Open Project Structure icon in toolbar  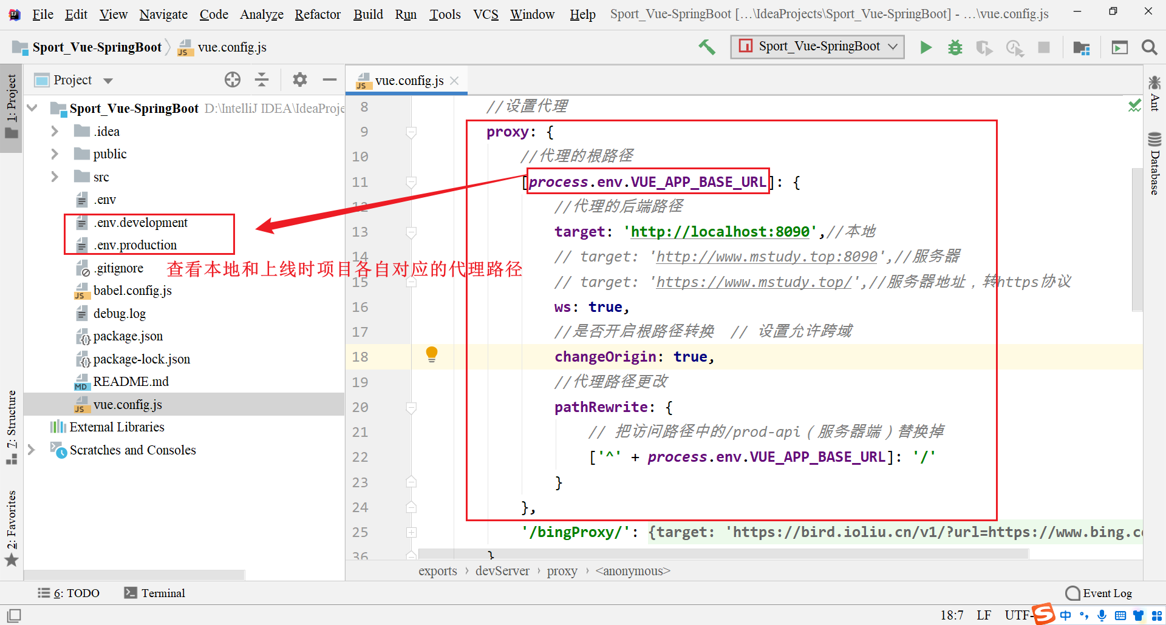pyautogui.click(x=1081, y=47)
